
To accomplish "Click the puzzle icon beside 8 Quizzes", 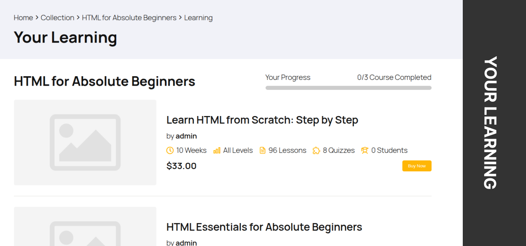I will pyautogui.click(x=316, y=150).
